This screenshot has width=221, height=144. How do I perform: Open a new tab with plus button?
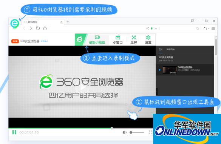point(68,21)
